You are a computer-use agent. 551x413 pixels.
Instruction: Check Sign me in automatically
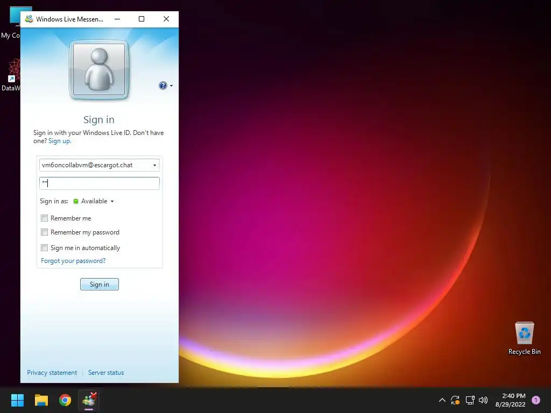[x=44, y=247]
